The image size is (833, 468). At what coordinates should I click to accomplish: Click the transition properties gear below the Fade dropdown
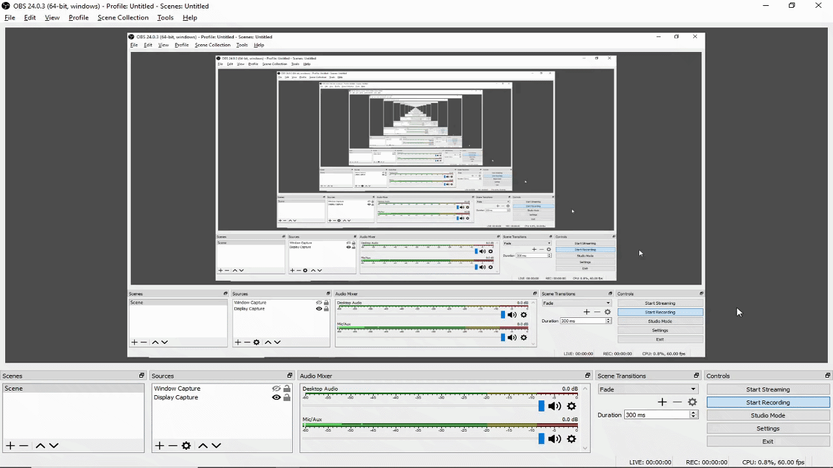(x=692, y=402)
